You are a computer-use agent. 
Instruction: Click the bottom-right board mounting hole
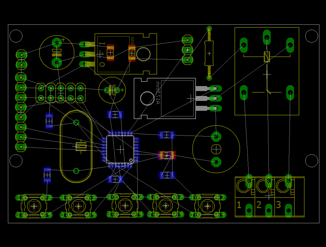312,161
